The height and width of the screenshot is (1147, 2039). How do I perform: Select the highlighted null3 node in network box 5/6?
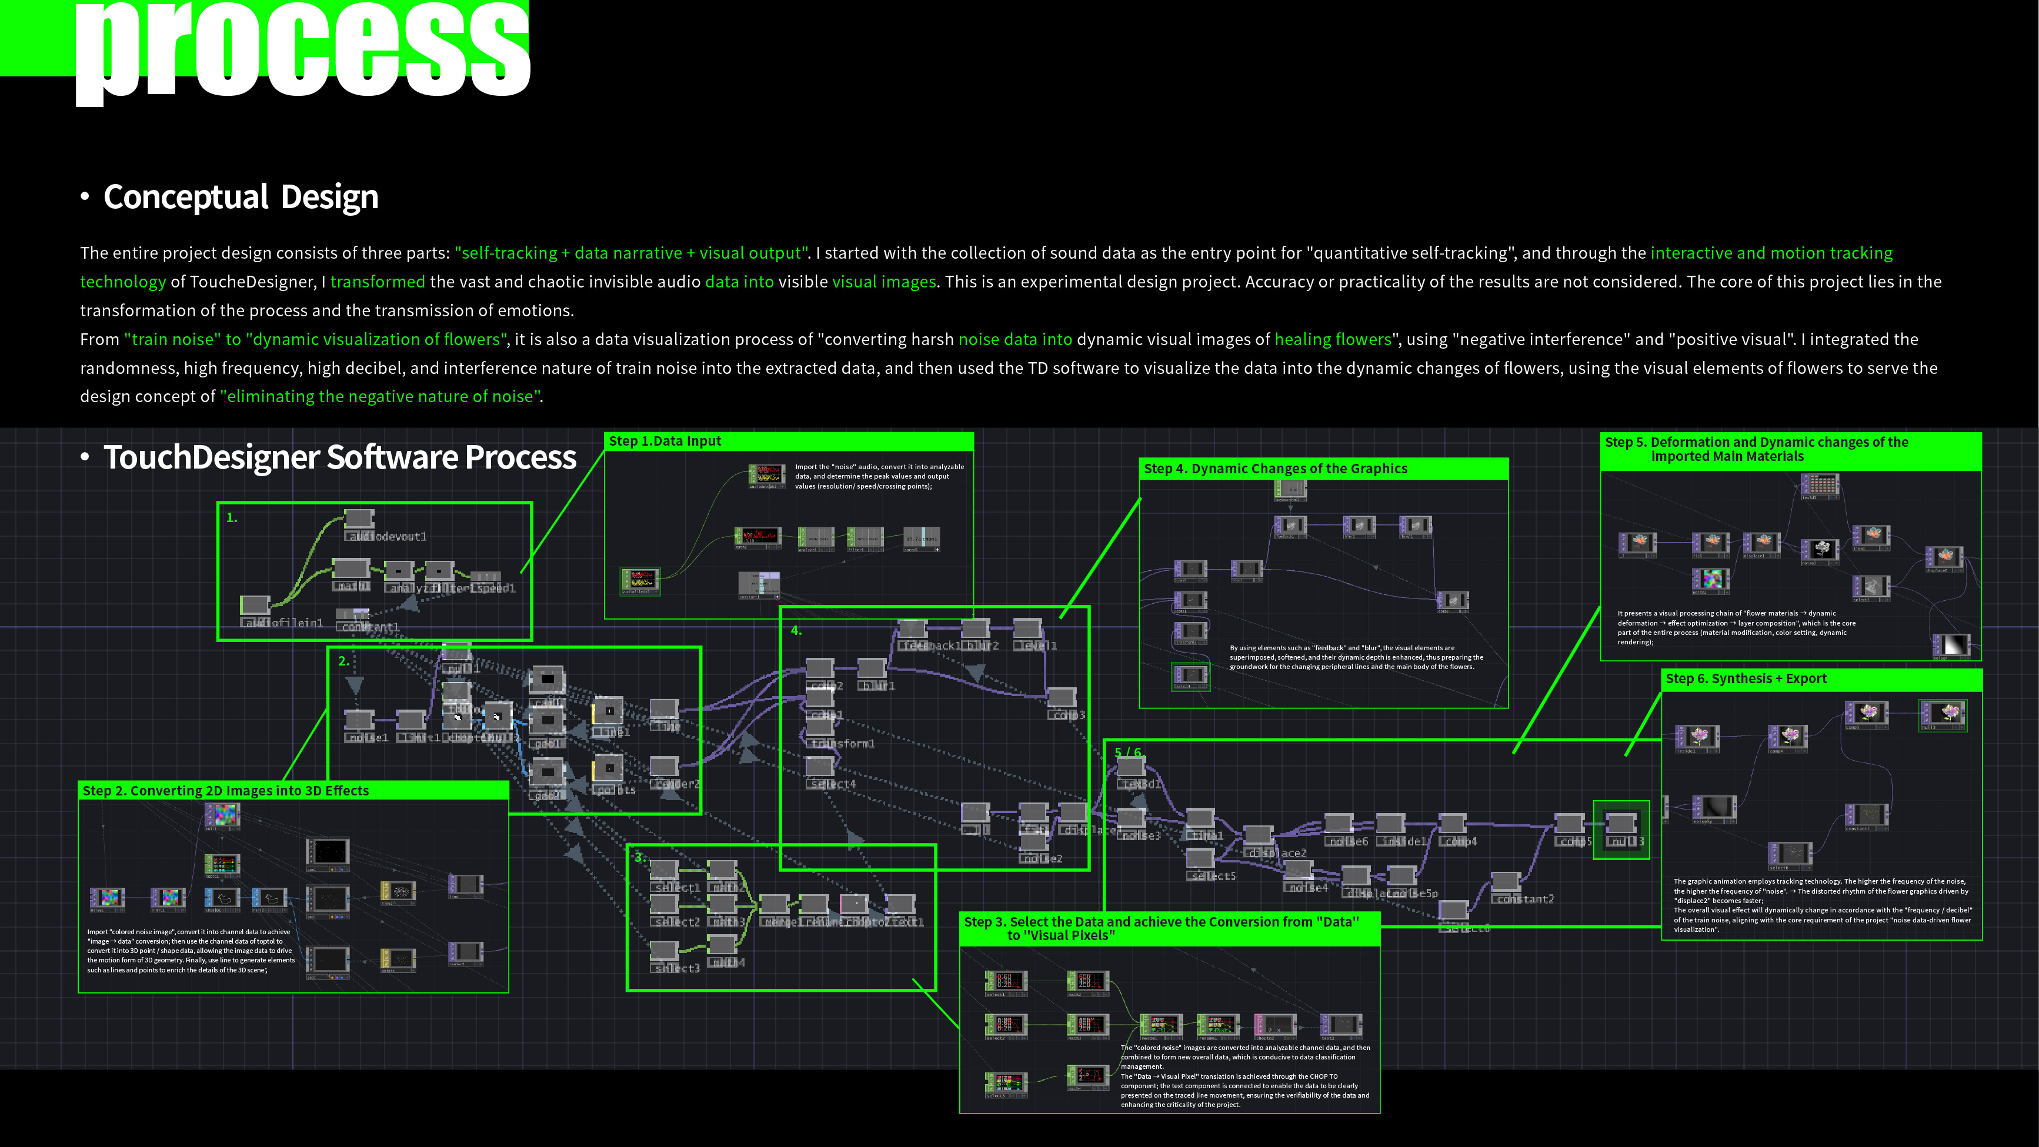pos(1621,828)
